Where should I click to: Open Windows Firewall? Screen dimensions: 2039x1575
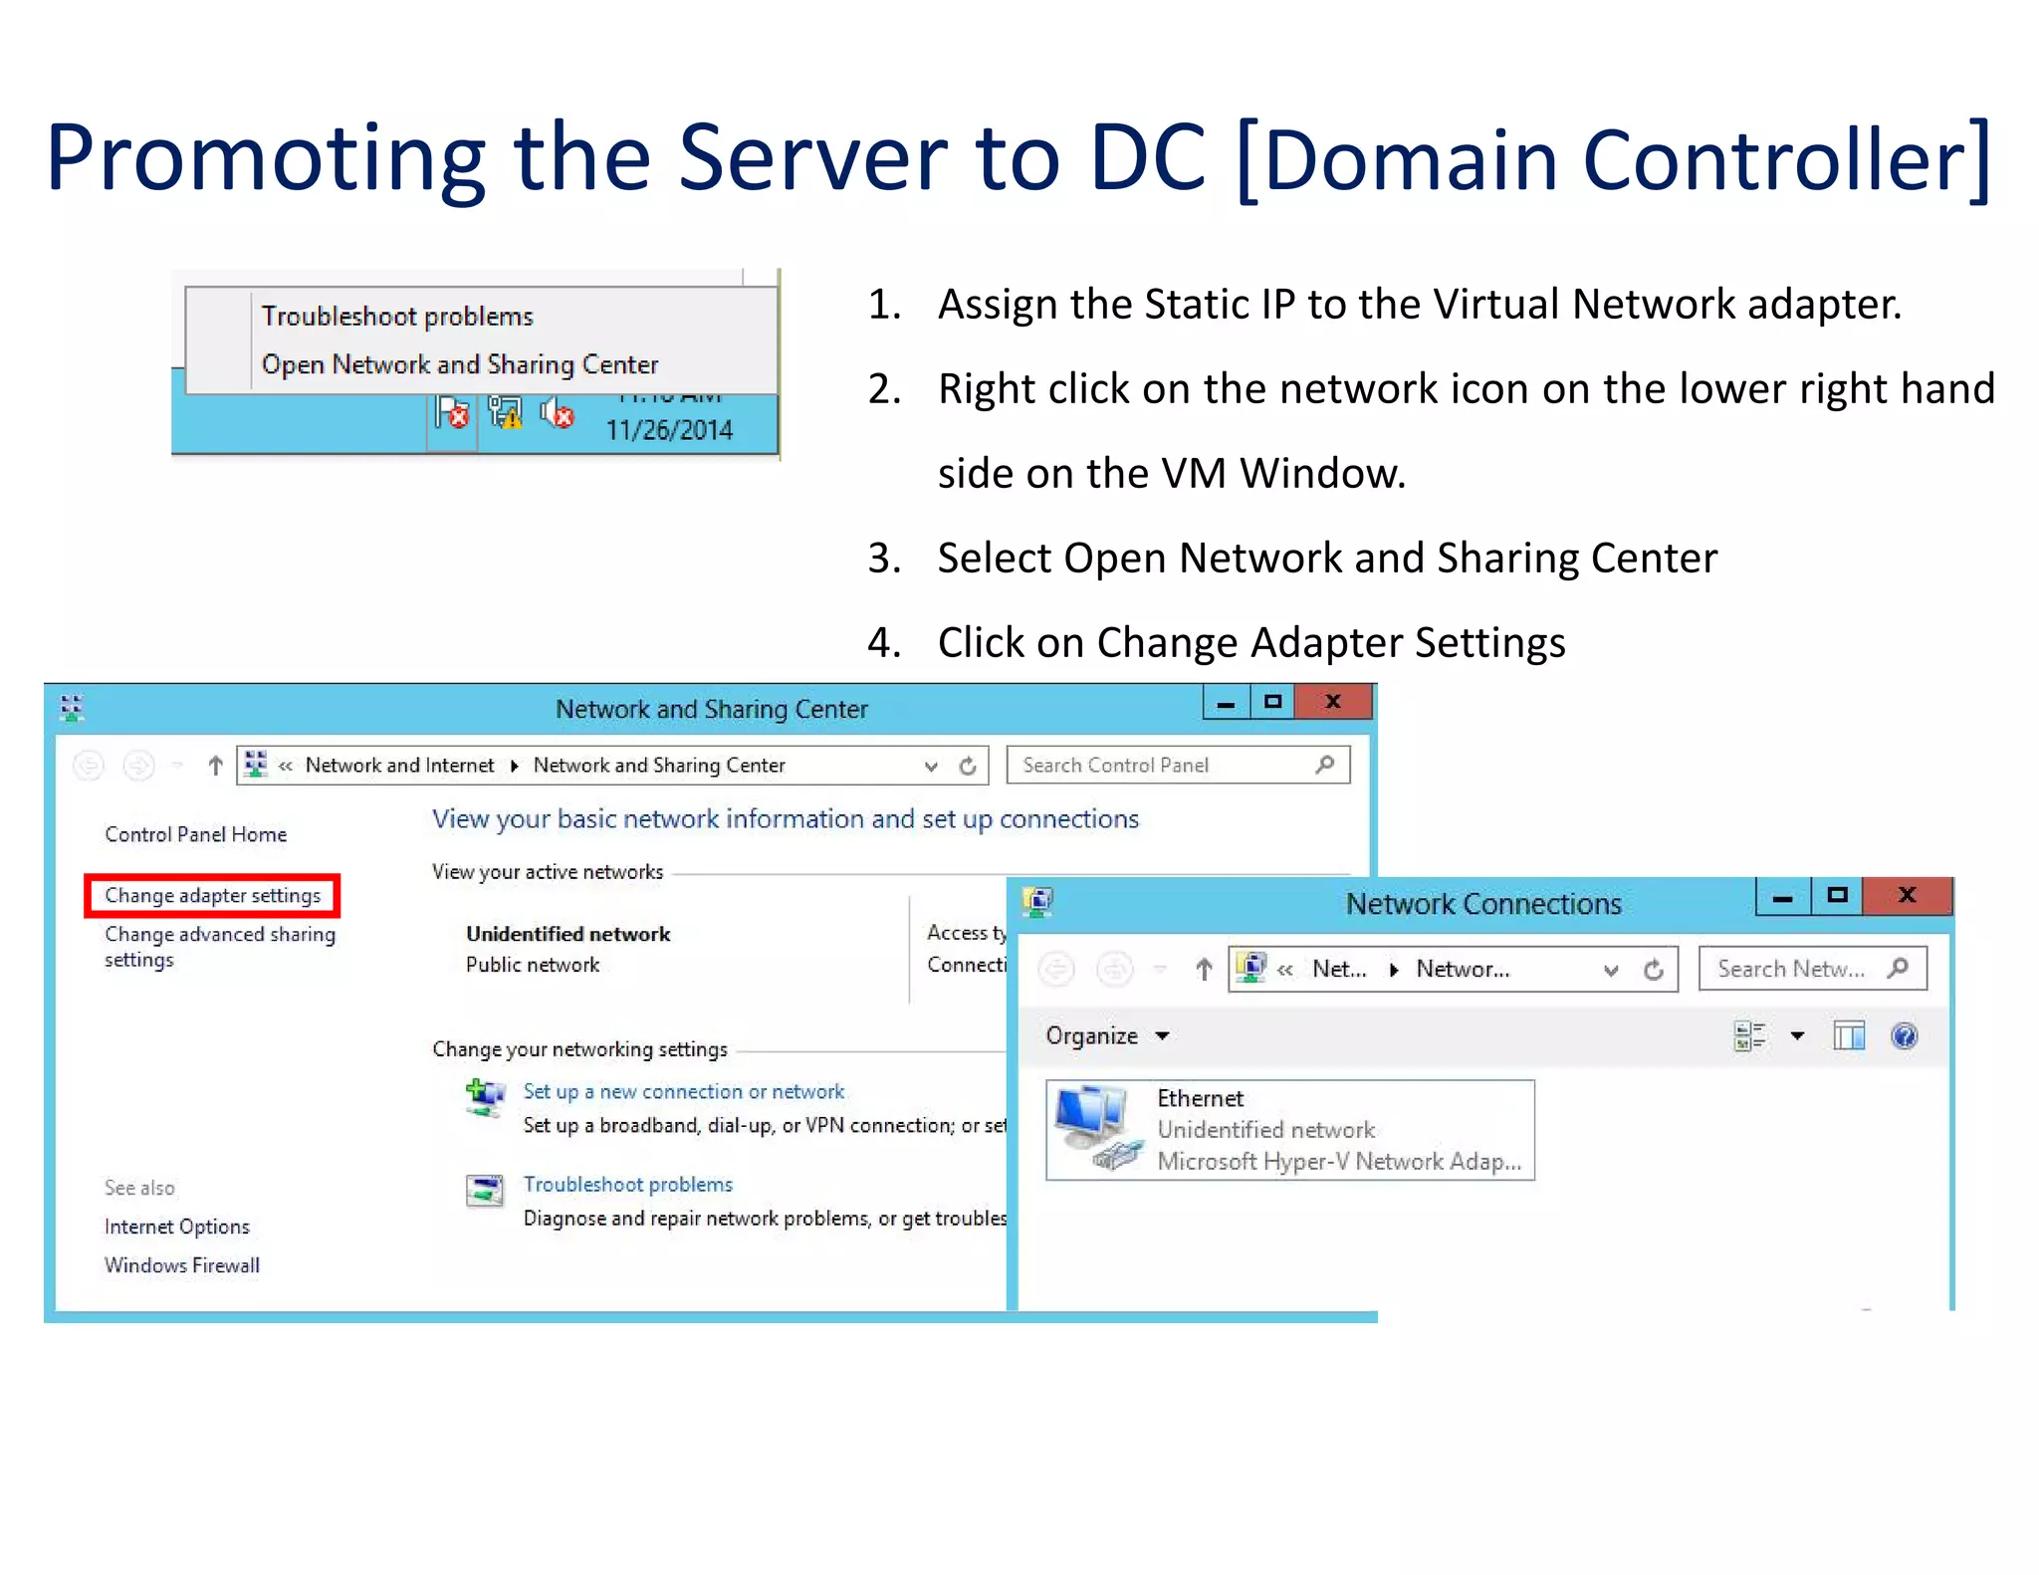click(x=182, y=1265)
